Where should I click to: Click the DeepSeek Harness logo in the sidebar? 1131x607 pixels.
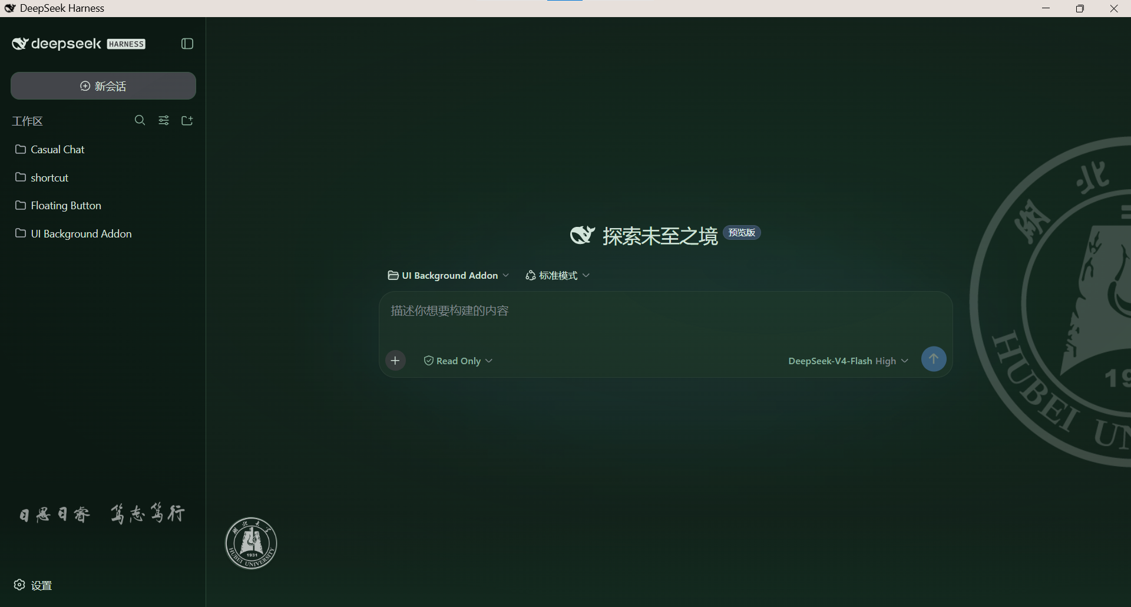[x=78, y=44]
